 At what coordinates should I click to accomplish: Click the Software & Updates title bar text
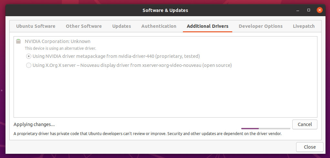click(x=165, y=10)
